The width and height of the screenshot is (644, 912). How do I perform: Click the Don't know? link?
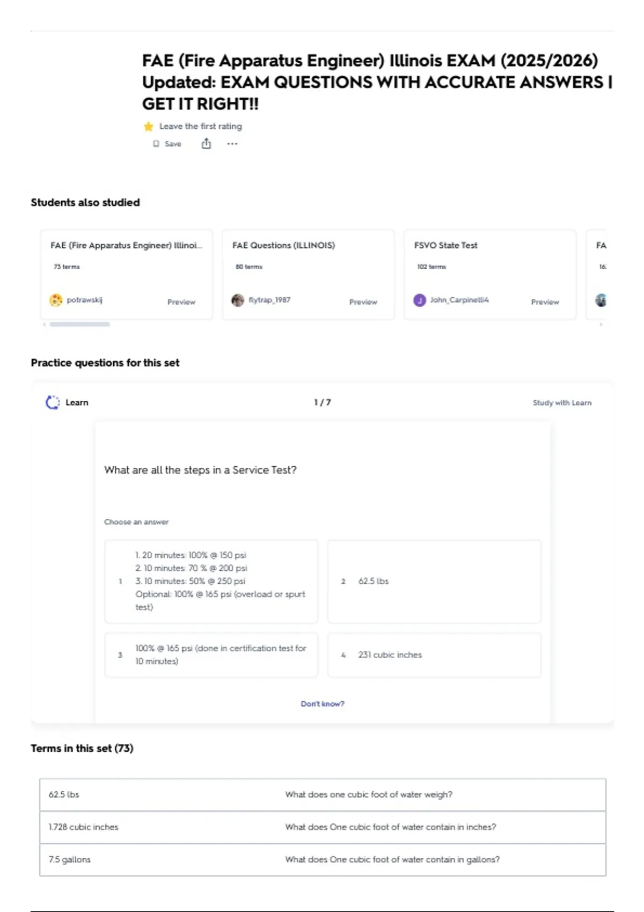click(x=323, y=704)
